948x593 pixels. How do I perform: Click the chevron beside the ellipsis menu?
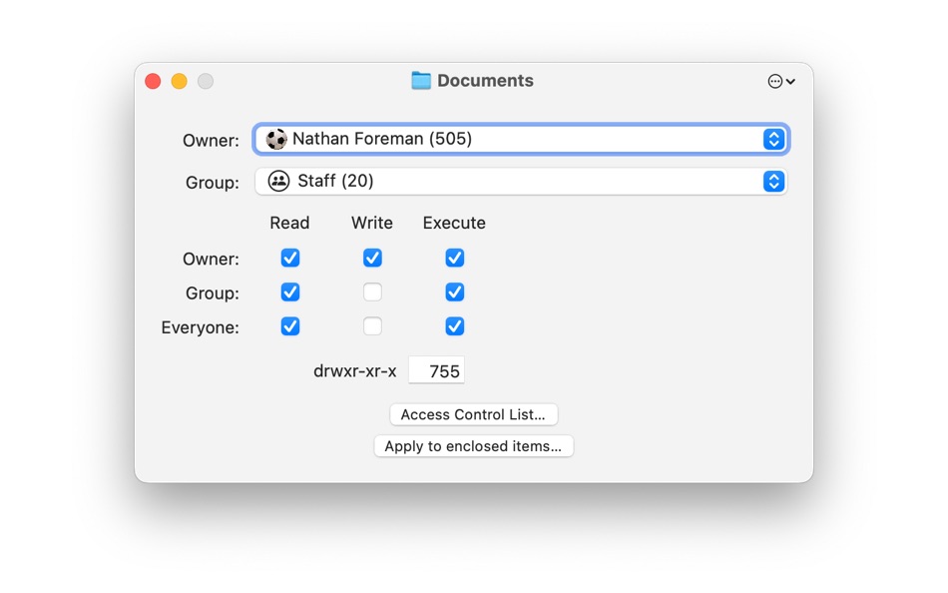tap(790, 81)
